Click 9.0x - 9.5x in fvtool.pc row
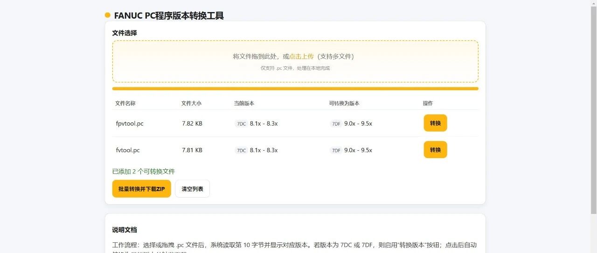This screenshot has height=253, width=597. [358, 150]
